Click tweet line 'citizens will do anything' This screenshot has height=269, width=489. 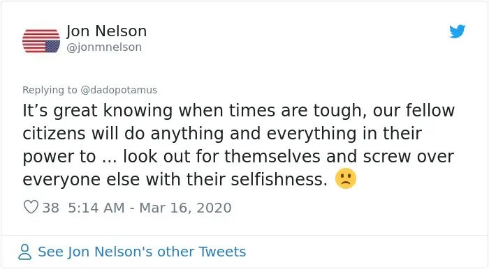pos(222,134)
